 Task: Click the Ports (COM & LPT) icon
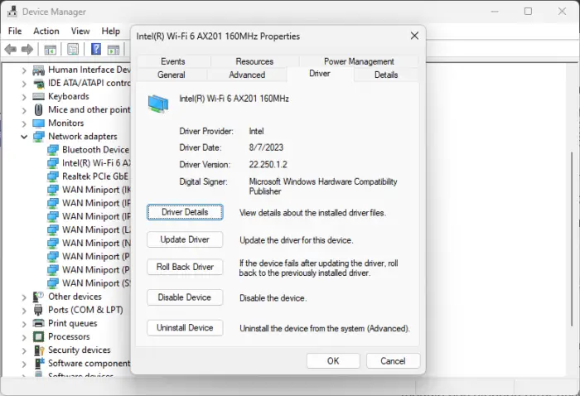pyautogui.click(x=38, y=310)
